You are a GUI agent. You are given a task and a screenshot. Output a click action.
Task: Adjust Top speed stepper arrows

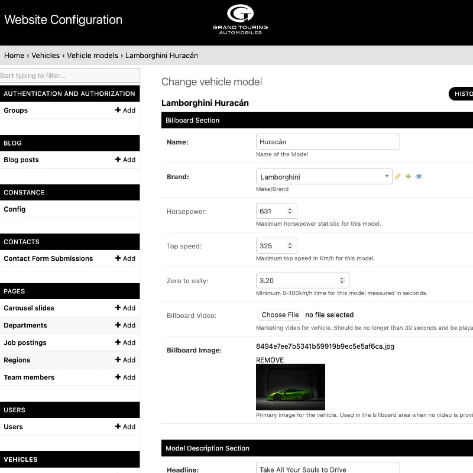(x=290, y=245)
